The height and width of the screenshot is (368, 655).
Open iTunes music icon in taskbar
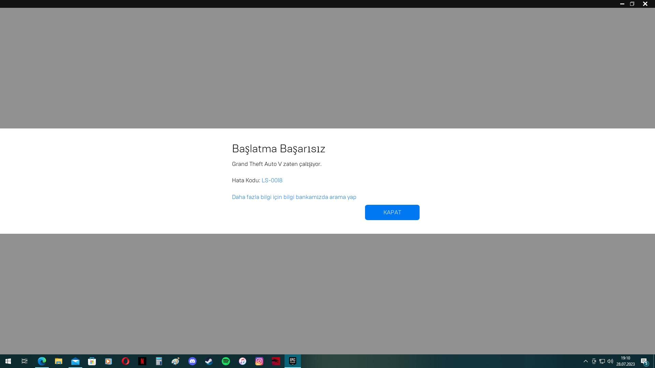coord(242,361)
